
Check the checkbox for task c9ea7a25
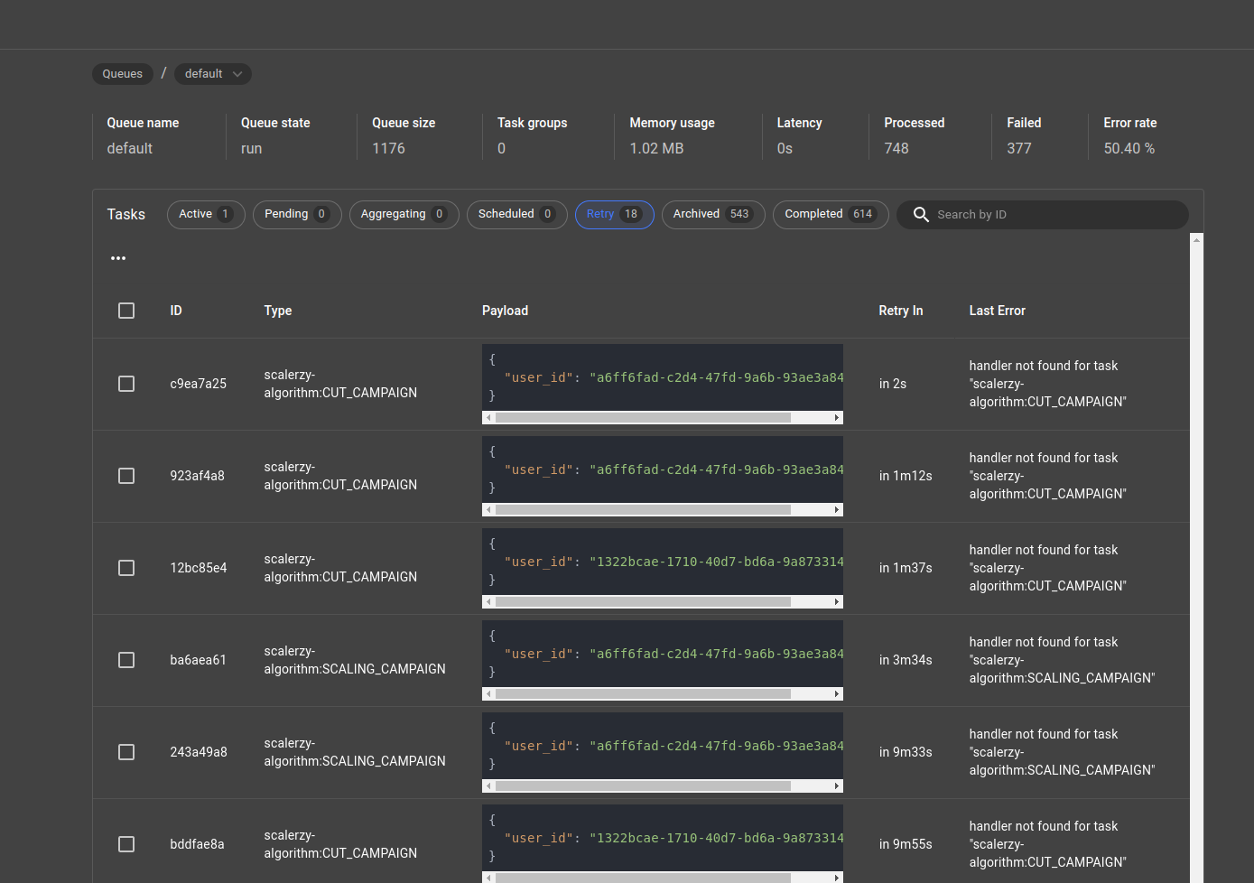click(x=125, y=384)
